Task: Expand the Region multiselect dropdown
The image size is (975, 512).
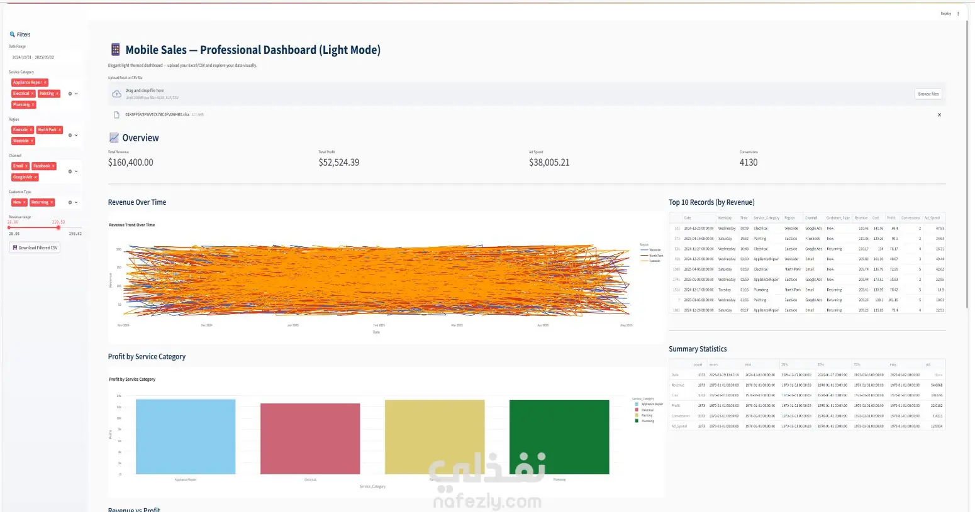Action: coord(77,135)
